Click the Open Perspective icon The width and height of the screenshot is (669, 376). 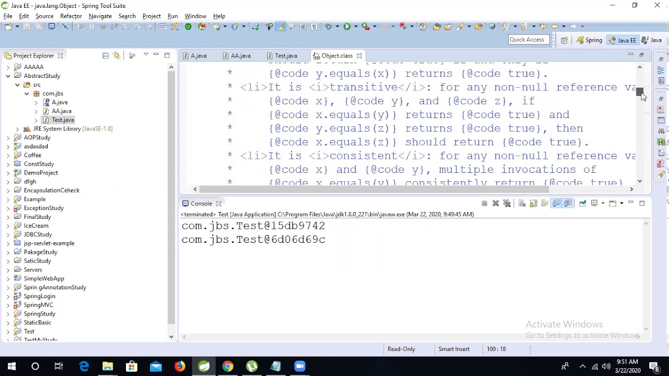click(x=564, y=40)
